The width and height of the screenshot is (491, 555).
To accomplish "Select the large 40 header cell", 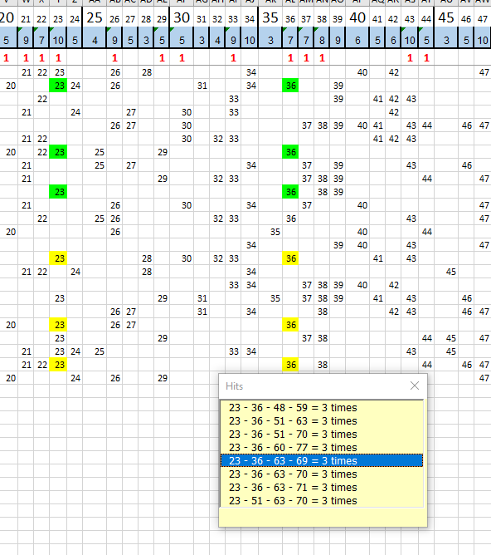I will tap(357, 17).
